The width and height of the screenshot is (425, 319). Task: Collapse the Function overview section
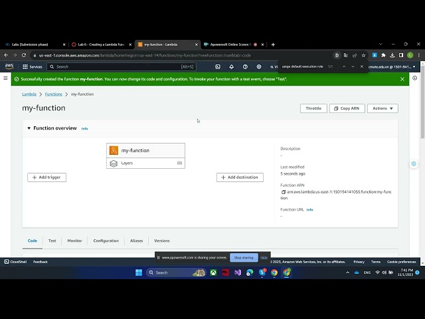click(29, 128)
